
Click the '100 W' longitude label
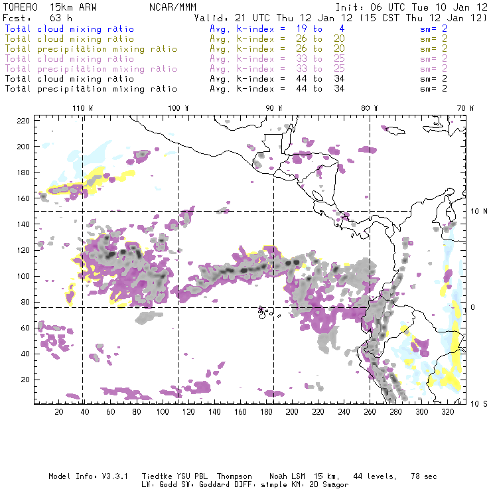178,108
